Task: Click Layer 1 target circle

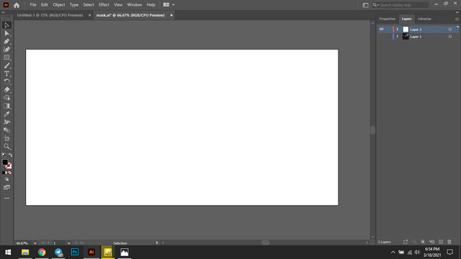Action: [450, 37]
